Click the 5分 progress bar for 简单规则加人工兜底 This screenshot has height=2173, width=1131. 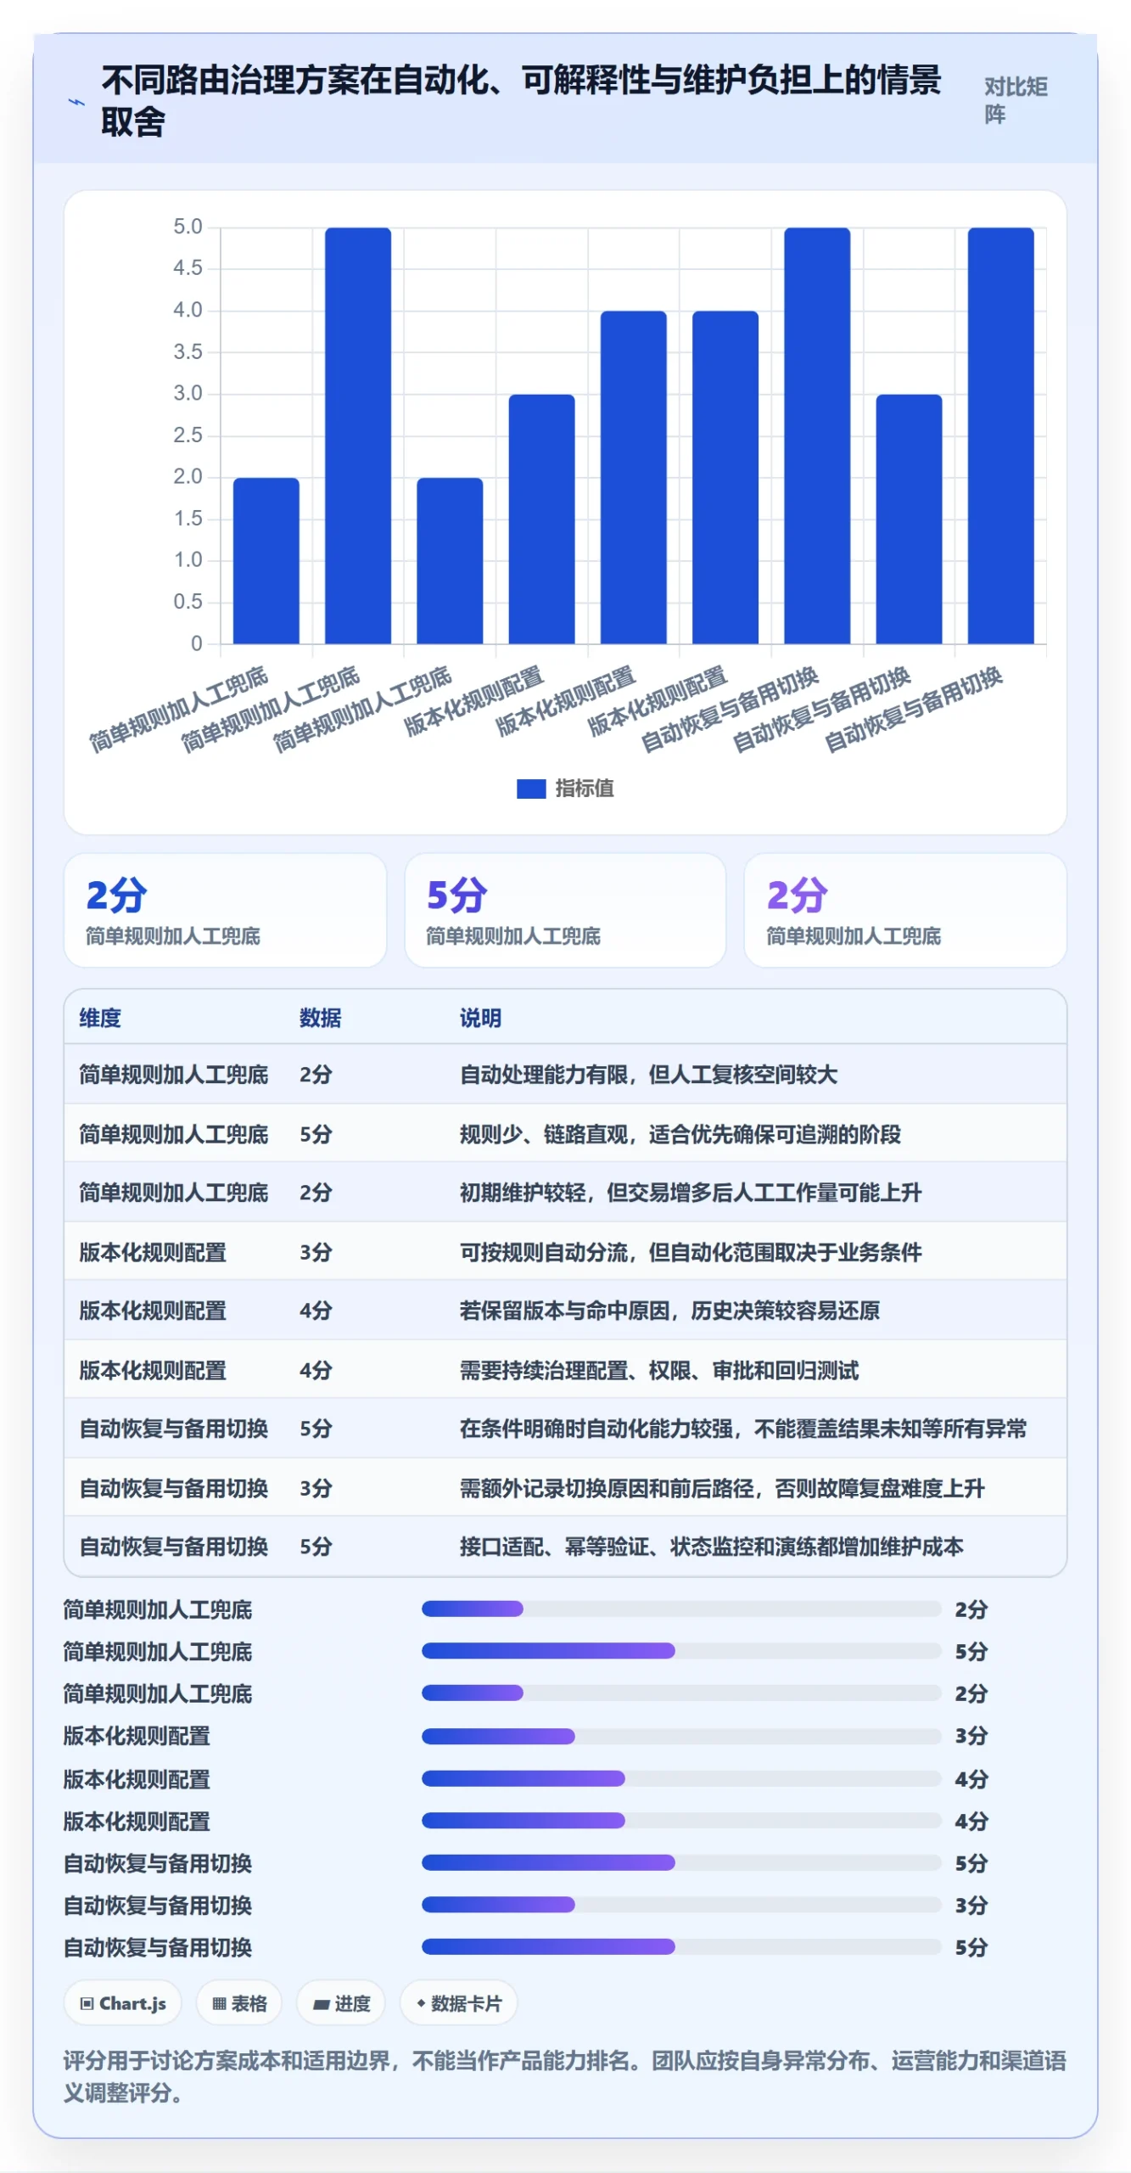point(681,1651)
